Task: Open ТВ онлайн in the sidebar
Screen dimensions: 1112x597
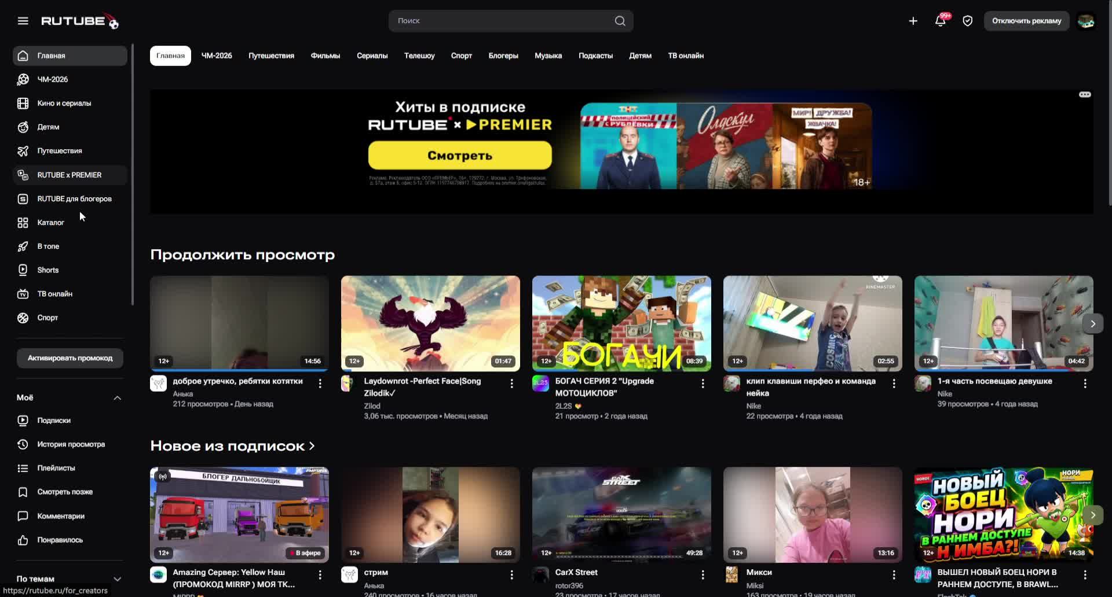Action: [70, 294]
